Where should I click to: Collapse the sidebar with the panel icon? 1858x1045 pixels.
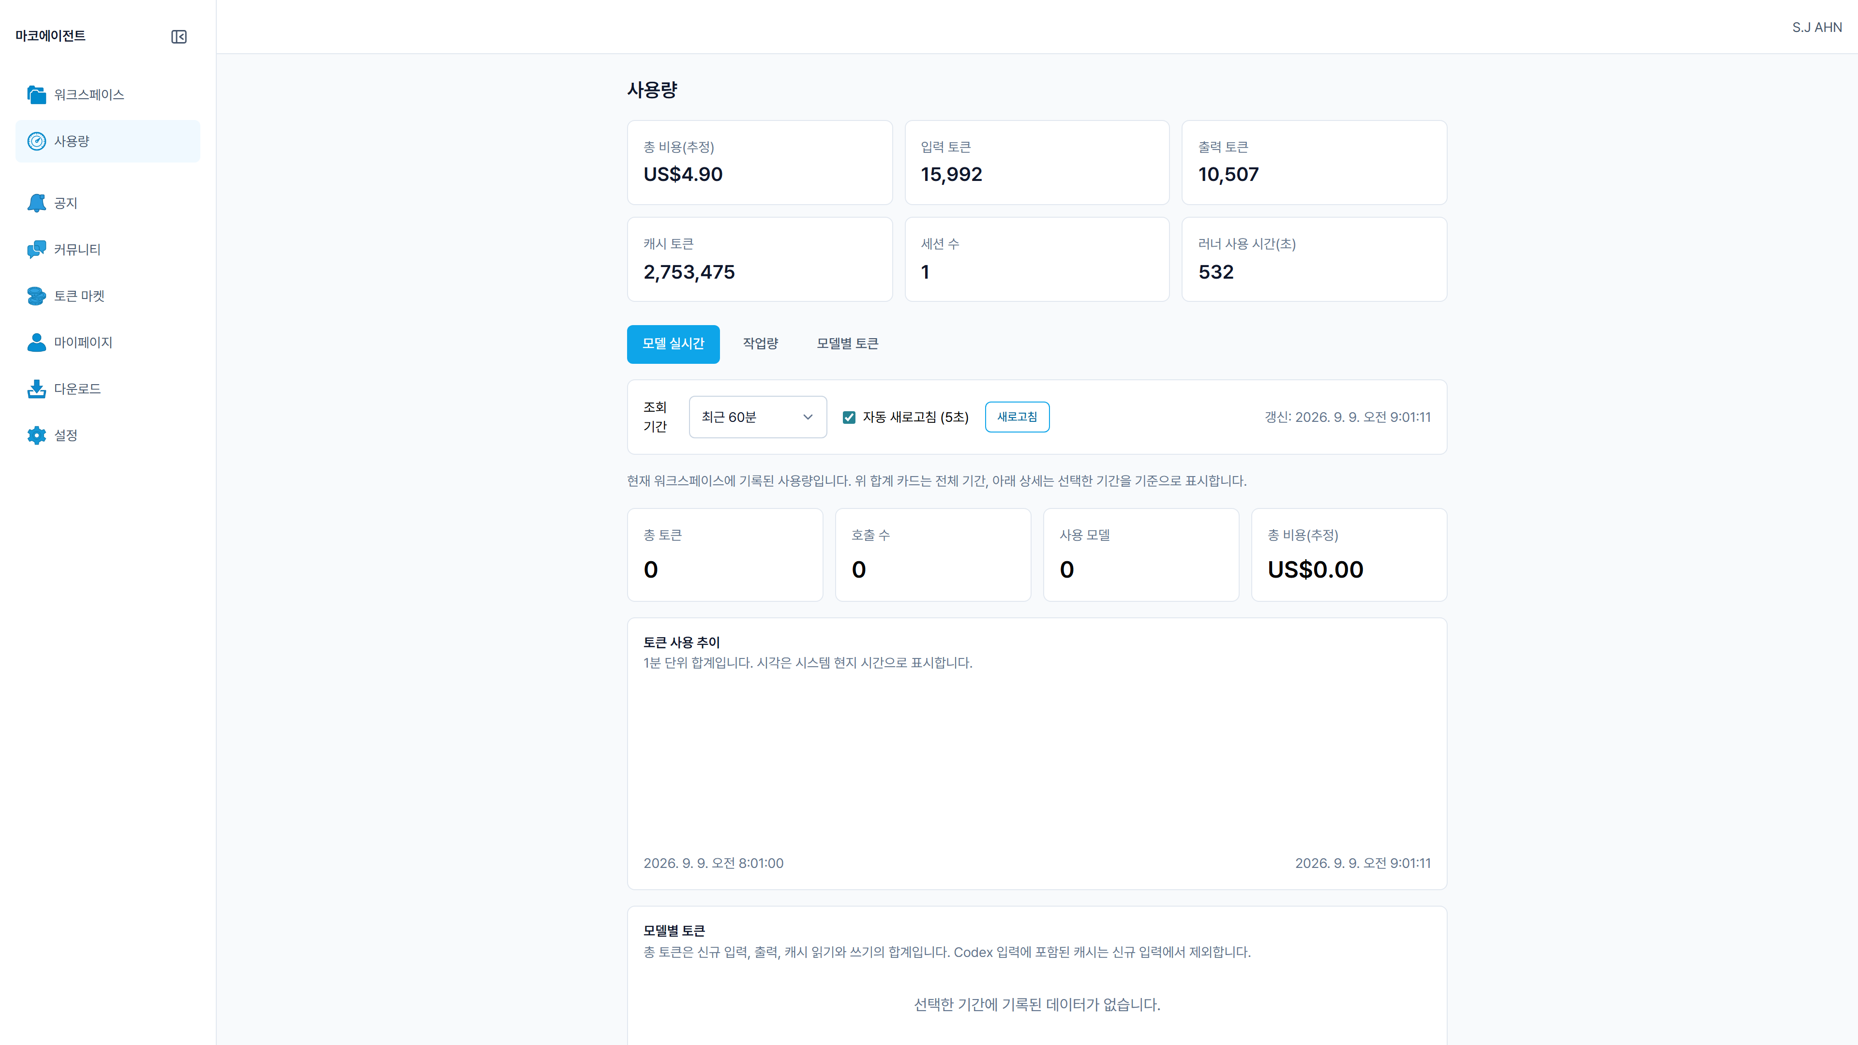(x=179, y=37)
